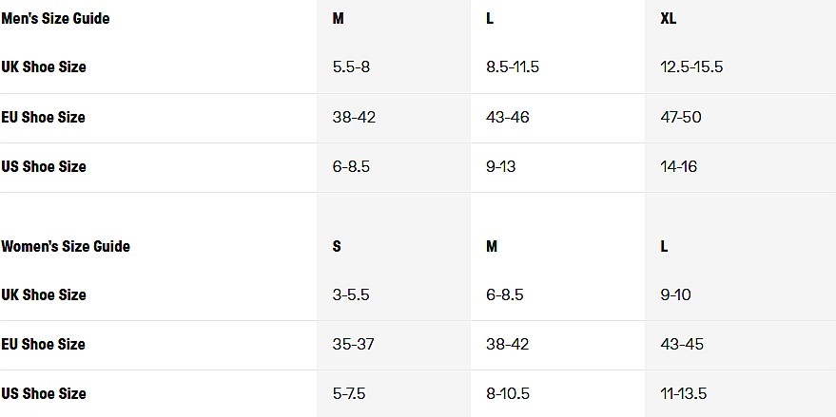836x417 pixels.
Task: Click the women's US size 8-10.5 cell
Action: pyautogui.click(x=508, y=393)
